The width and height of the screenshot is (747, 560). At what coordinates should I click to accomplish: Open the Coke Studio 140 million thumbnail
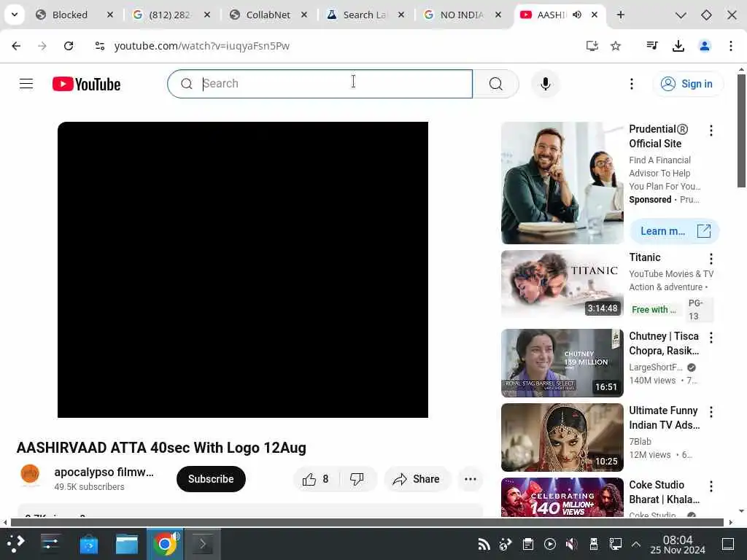point(562,497)
